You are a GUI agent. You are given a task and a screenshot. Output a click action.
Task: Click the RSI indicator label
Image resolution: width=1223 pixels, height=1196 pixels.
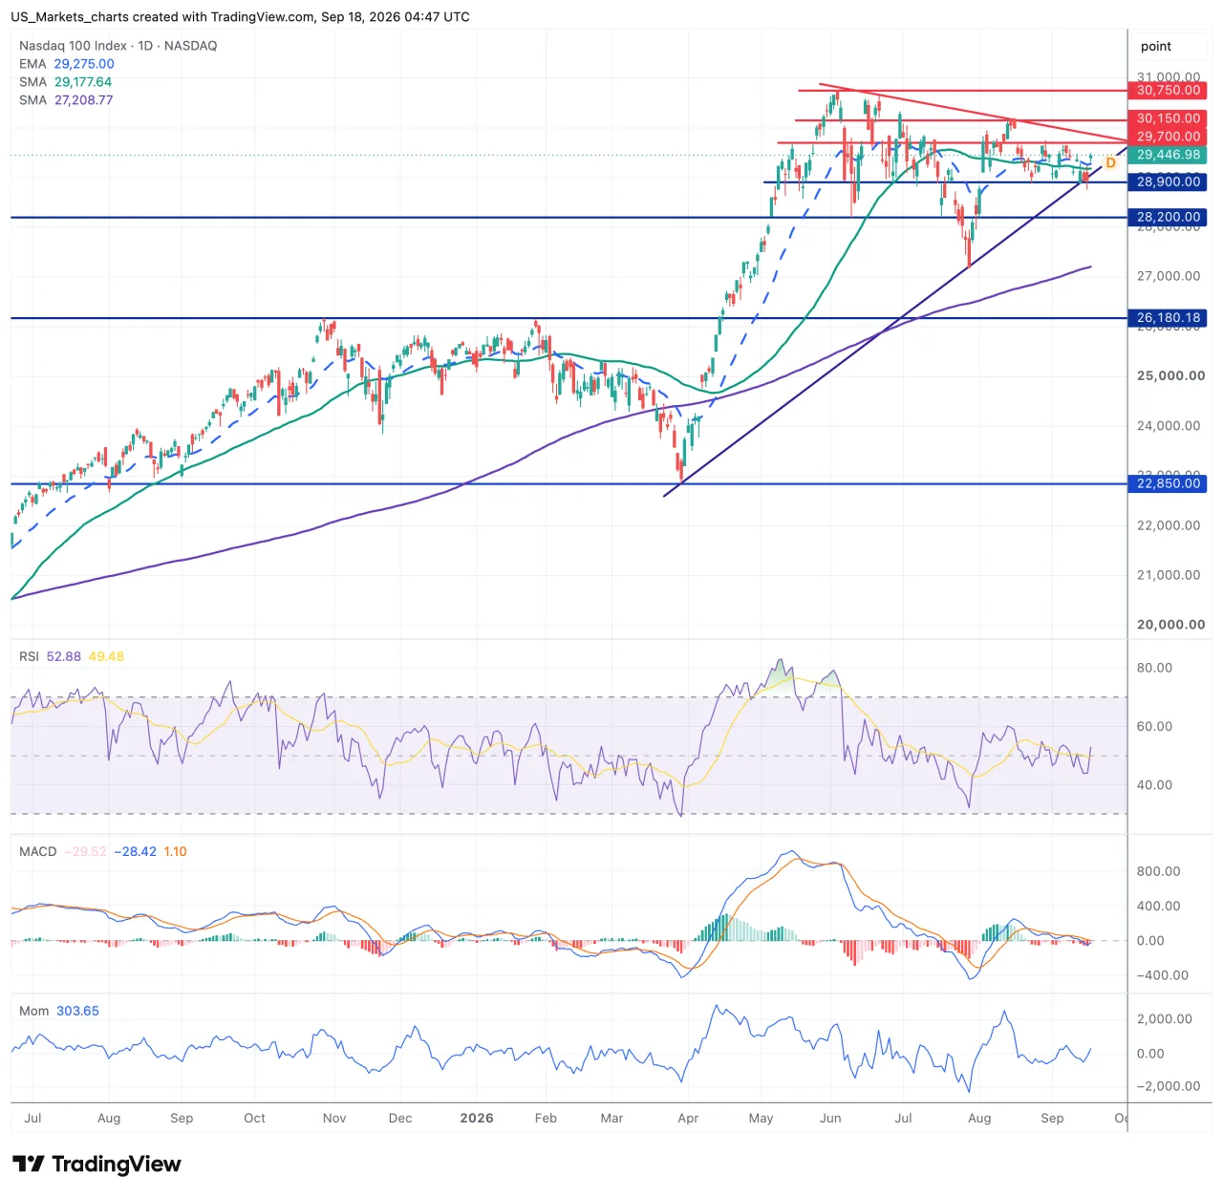coord(30,656)
